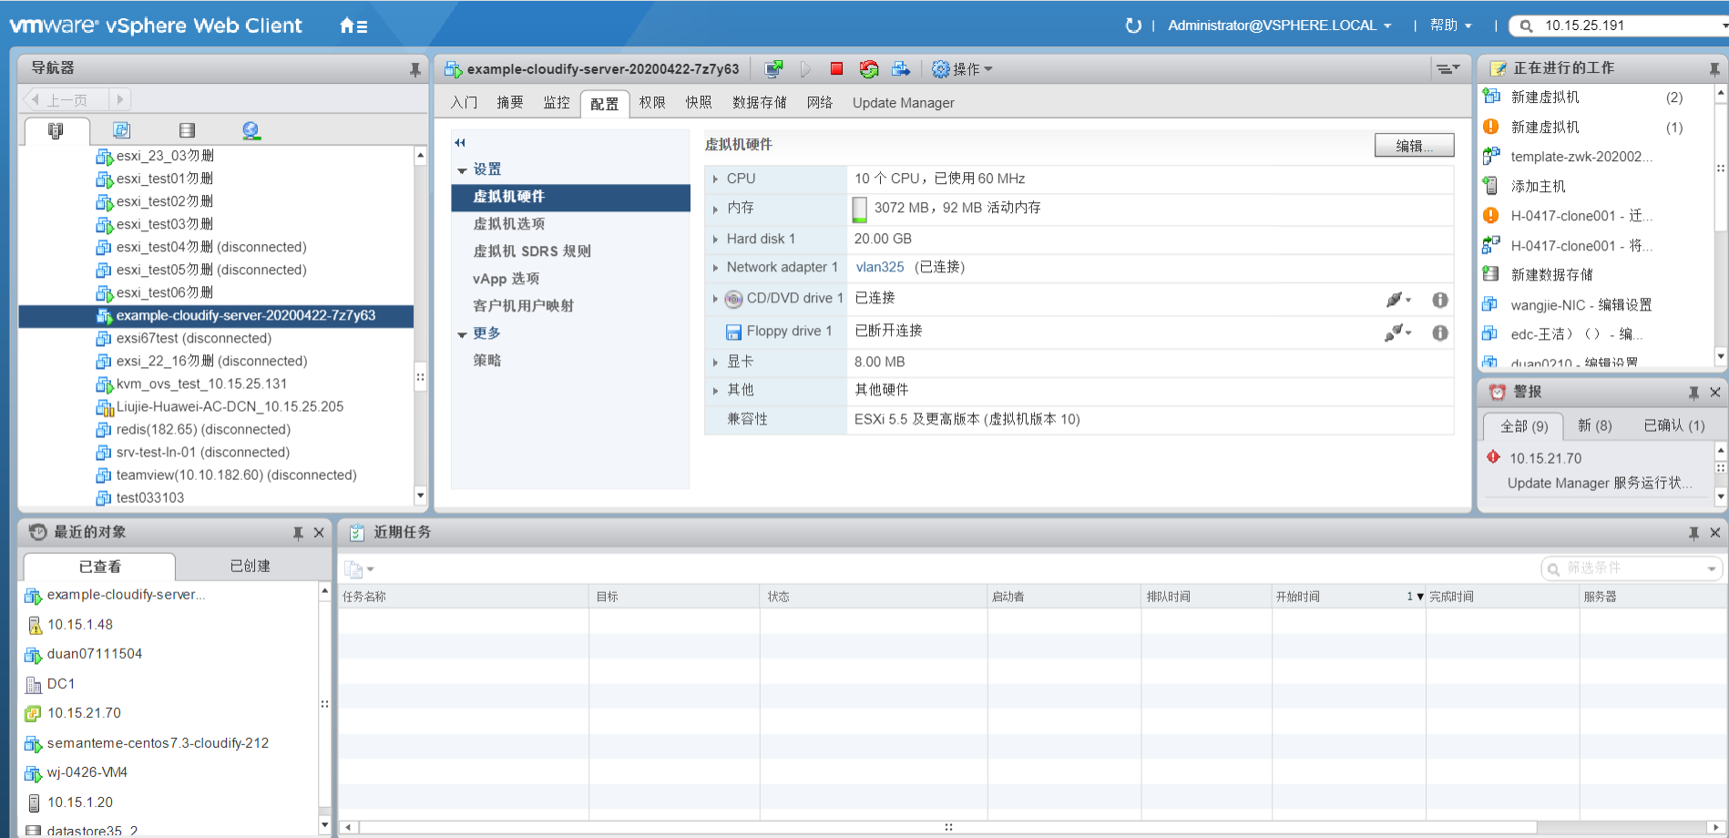Click the 编辑 edit button
Viewport: 1729px width, 838px height.
(x=1414, y=146)
